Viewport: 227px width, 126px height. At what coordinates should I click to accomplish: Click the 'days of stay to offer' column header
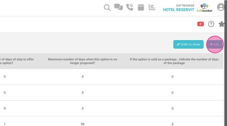[x=17, y=61]
